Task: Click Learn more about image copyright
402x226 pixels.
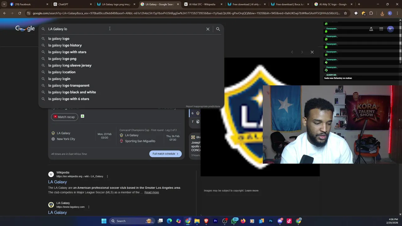Action: (252, 191)
